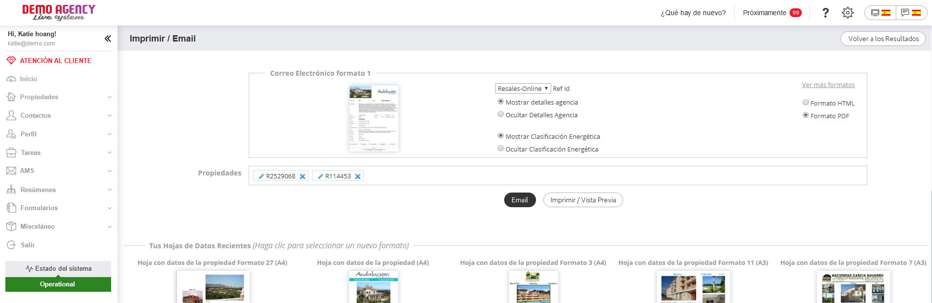The height and width of the screenshot is (303, 932).
Task: Open Próximamente link
Action: (765, 13)
